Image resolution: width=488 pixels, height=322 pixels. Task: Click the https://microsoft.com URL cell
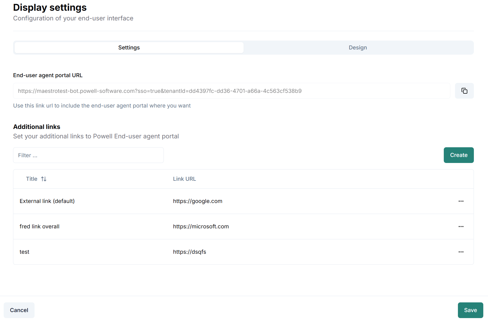click(x=201, y=227)
